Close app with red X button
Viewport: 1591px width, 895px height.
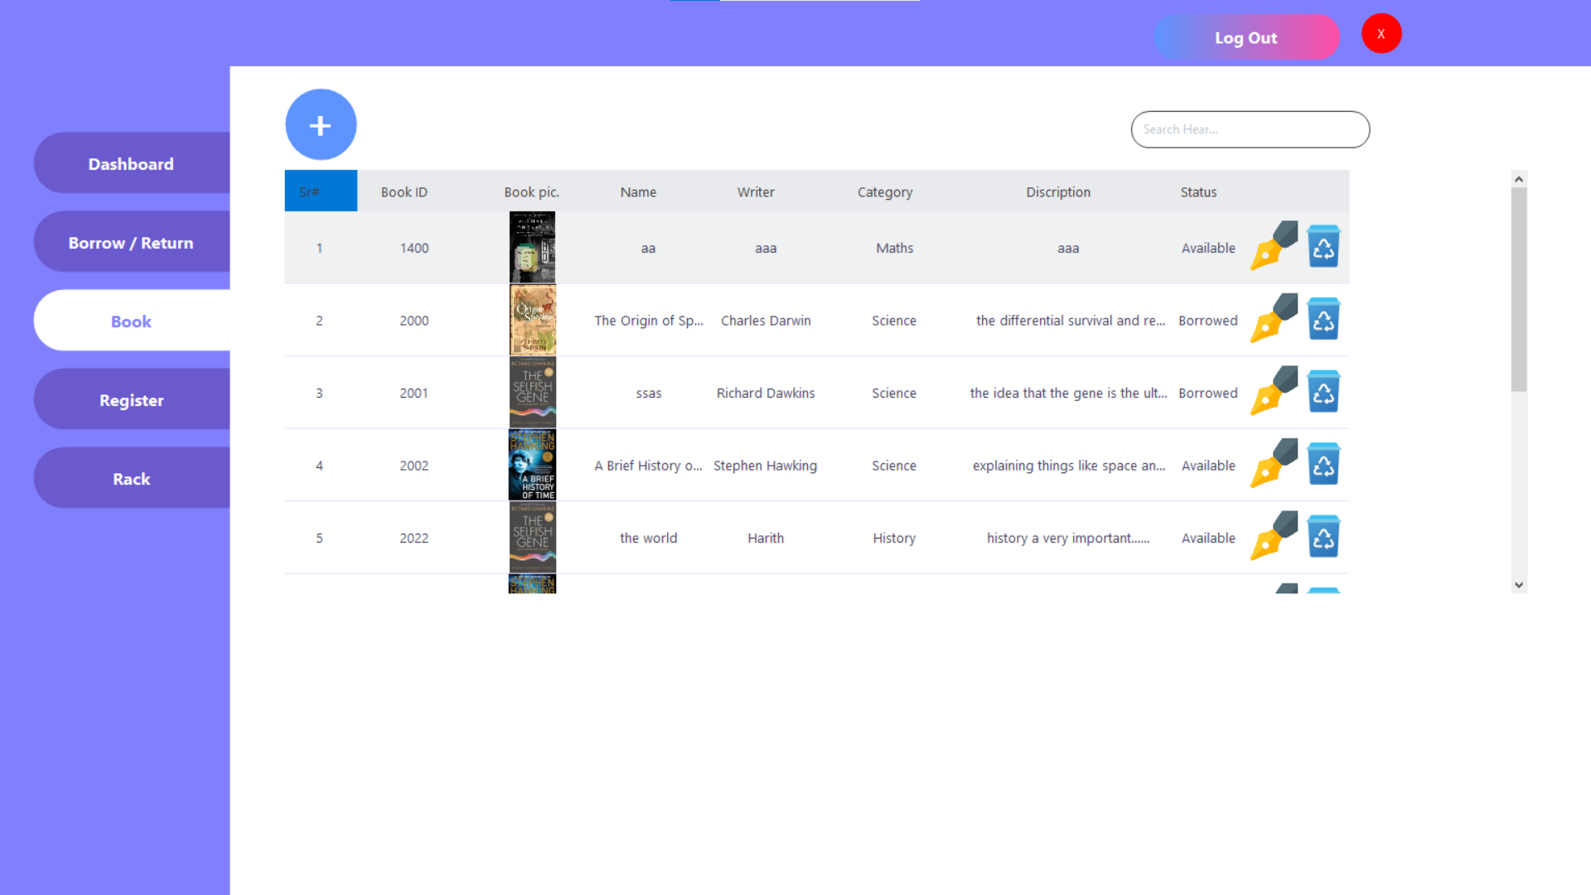click(1381, 34)
